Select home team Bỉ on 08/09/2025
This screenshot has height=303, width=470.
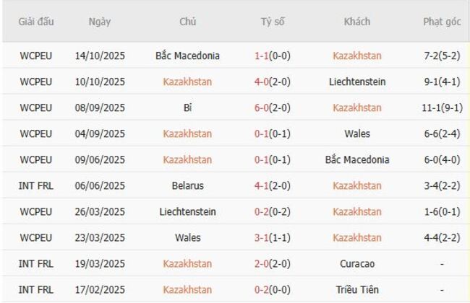[187, 107]
